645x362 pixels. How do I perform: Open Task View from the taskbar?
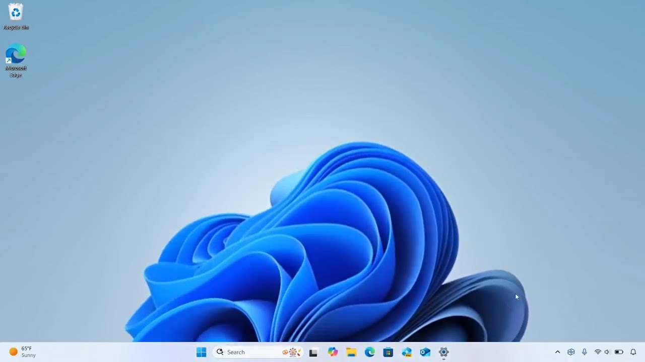313,352
